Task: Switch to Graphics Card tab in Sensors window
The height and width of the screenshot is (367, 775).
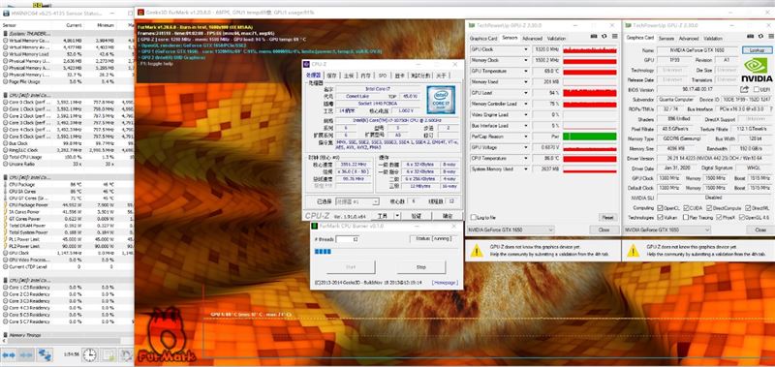Action: click(482, 38)
